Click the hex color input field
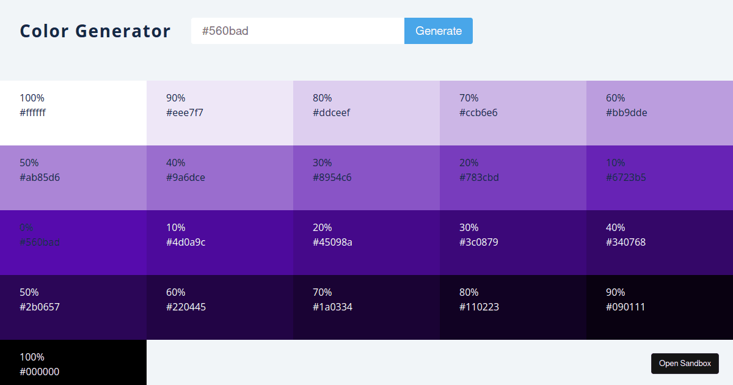The width and height of the screenshot is (733, 385). coord(297,31)
